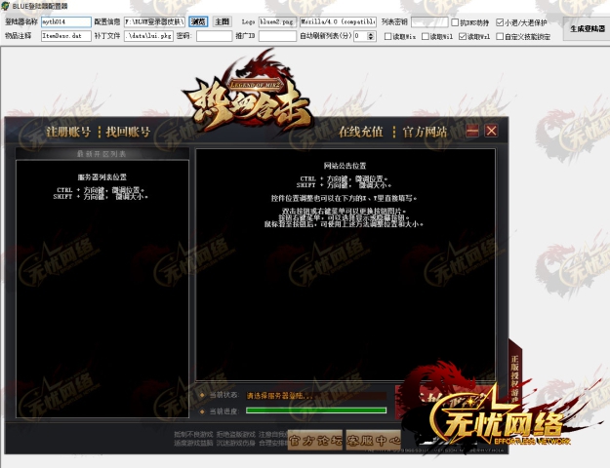610x468 pixels.
Task: Click the Logo file name field
Action: (277, 21)
